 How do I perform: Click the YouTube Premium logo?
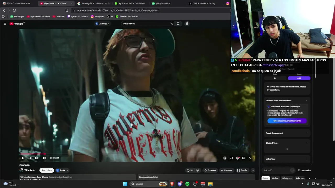(16, 24)
